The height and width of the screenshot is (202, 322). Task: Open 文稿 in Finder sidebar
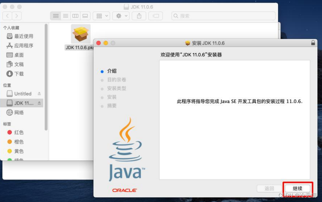23,64
